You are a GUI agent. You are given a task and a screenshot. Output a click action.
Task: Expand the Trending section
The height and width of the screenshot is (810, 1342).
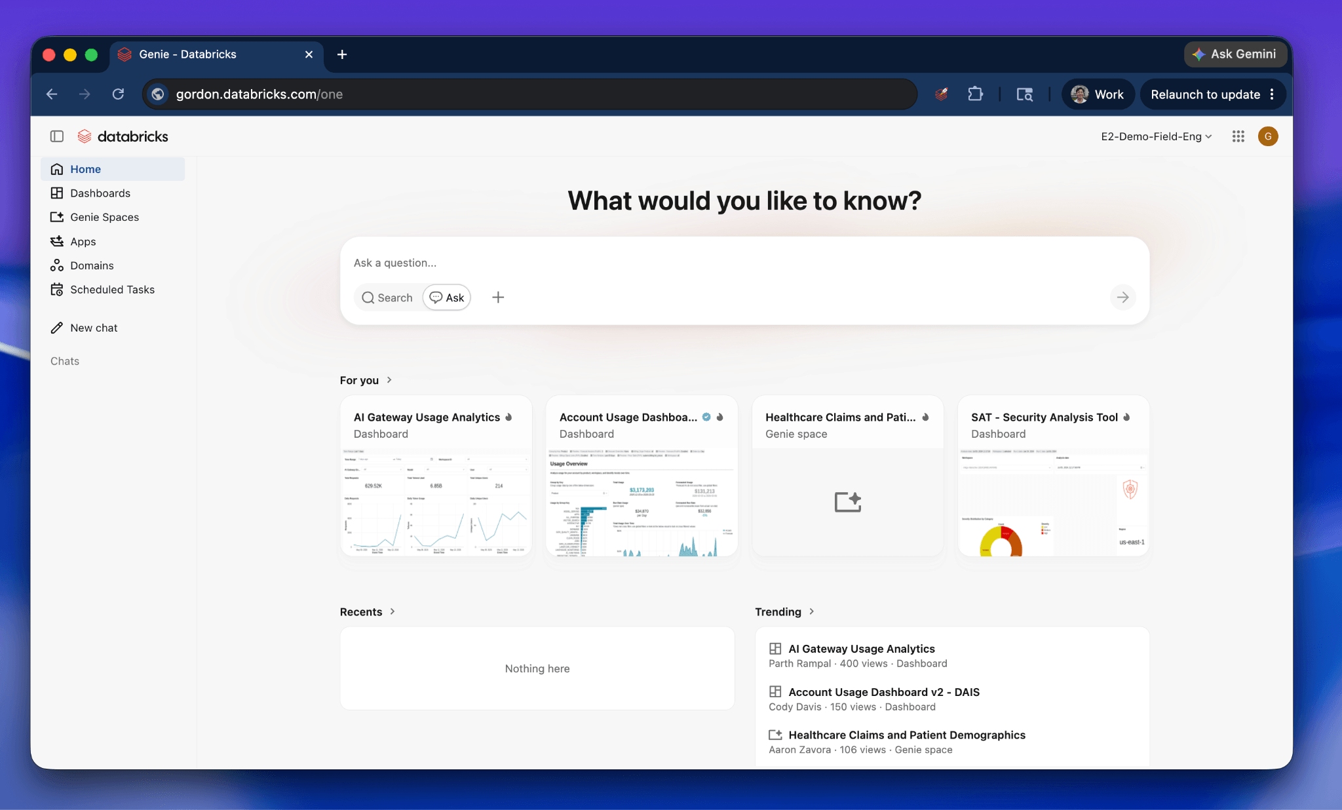pyautogui.click(x=811, y=611)
